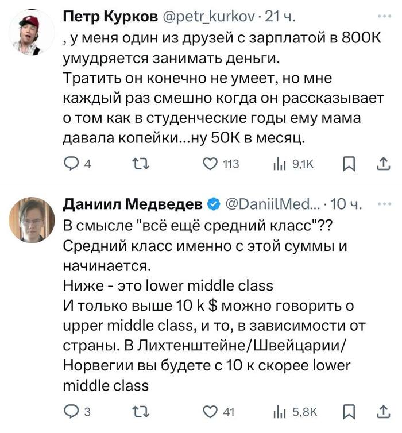
Task: Share Петр Курков's tweet
Action: point(382,165)
